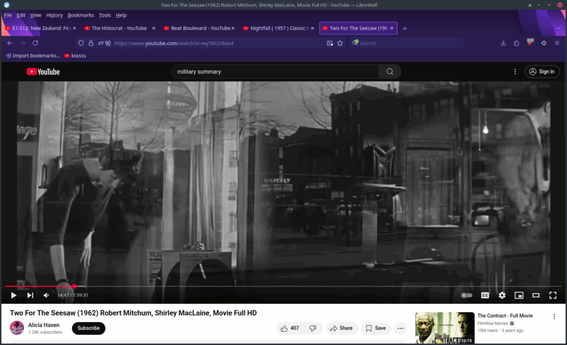
Task: Go forward one page
Action: coord(22,43)
